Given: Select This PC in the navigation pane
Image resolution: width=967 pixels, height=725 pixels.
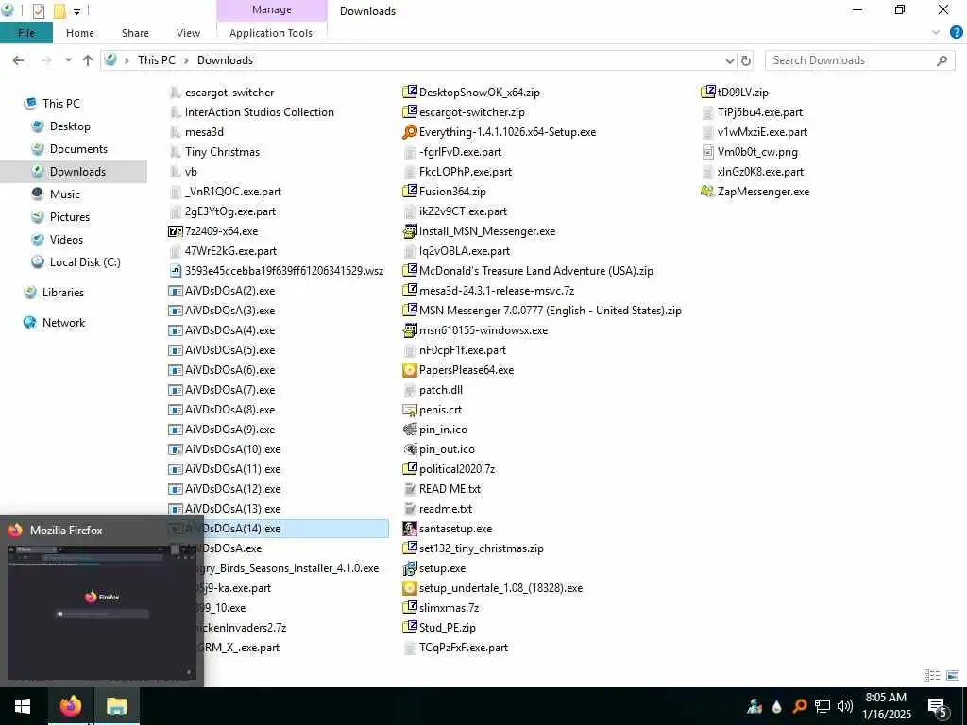Looking at the screenshot, I should tap(61, 104).
